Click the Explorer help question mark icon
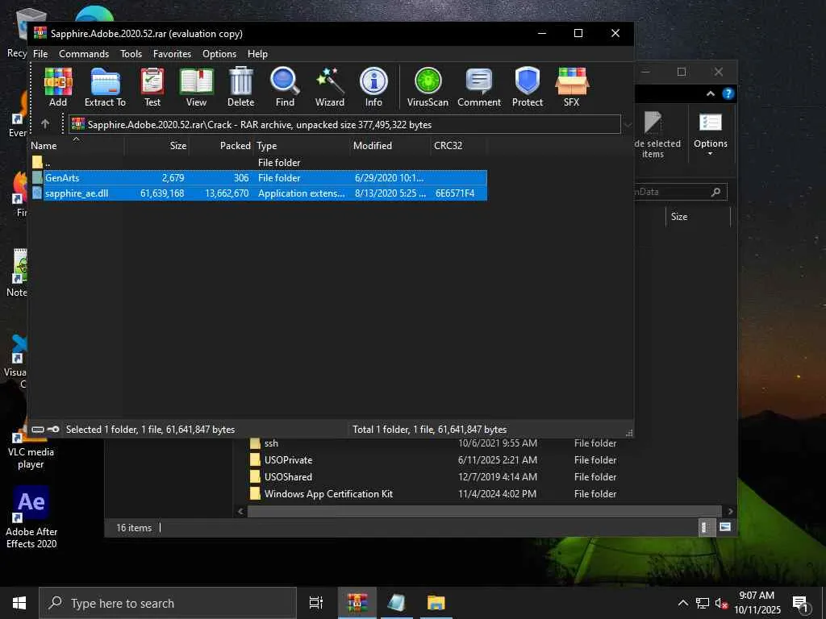 pyautogui.click(x=728, y=93)
